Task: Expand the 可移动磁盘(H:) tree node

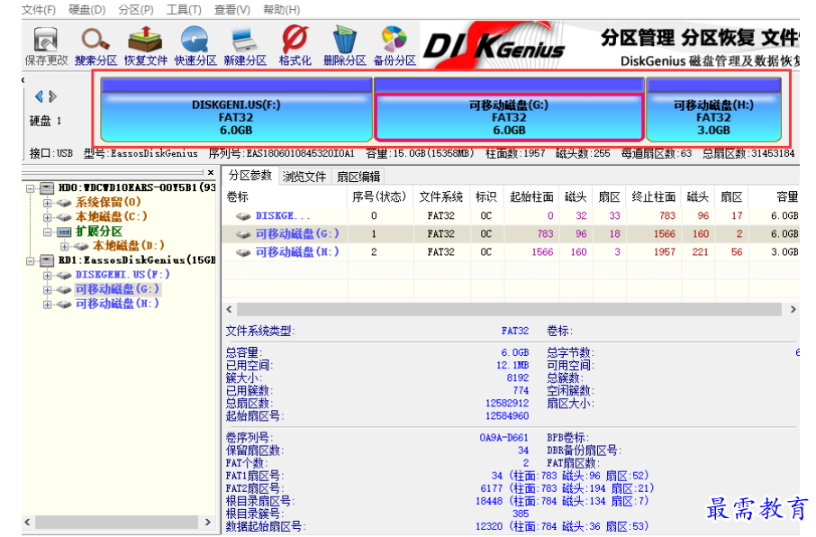Action: pyautogui.click(x=47, y=305)
